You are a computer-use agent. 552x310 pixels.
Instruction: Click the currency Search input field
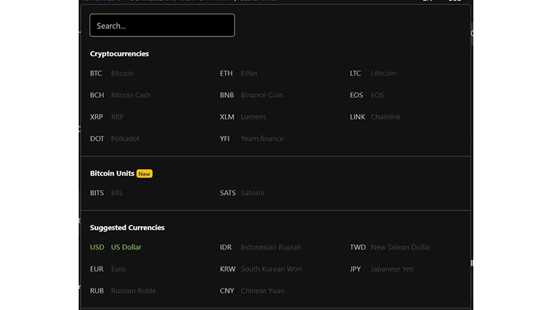(x=162, y=25)
